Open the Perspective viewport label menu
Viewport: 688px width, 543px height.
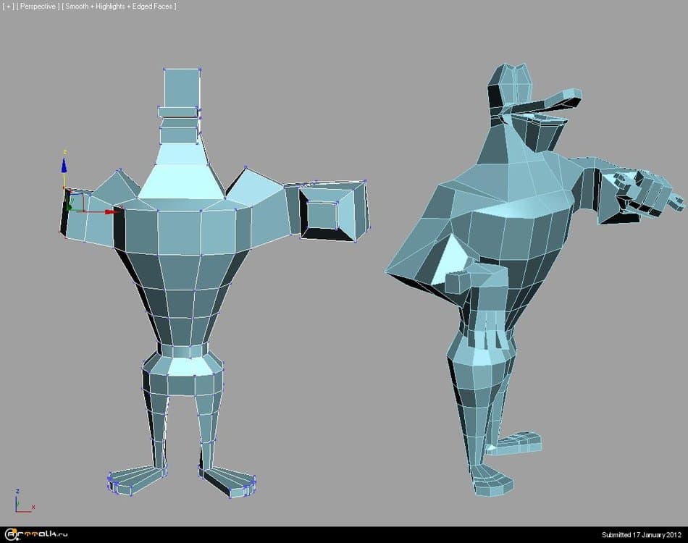tap(38, 7)
